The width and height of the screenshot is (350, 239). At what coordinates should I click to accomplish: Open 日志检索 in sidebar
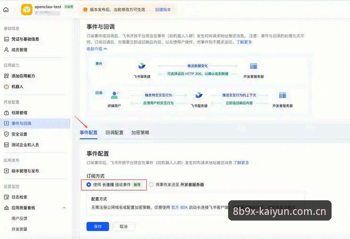pos(19,197)
